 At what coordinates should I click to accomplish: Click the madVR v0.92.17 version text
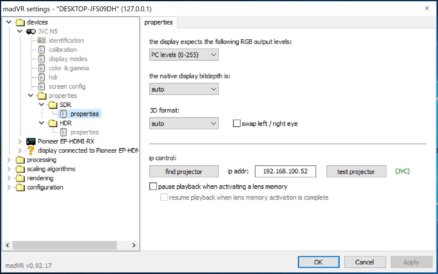(28, 266)
